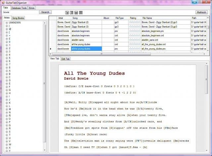
Task: Sort by the Artist column header
Action: (64, 18)
